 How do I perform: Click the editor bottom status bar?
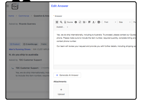pyautogui.click(x=95, y=67)
